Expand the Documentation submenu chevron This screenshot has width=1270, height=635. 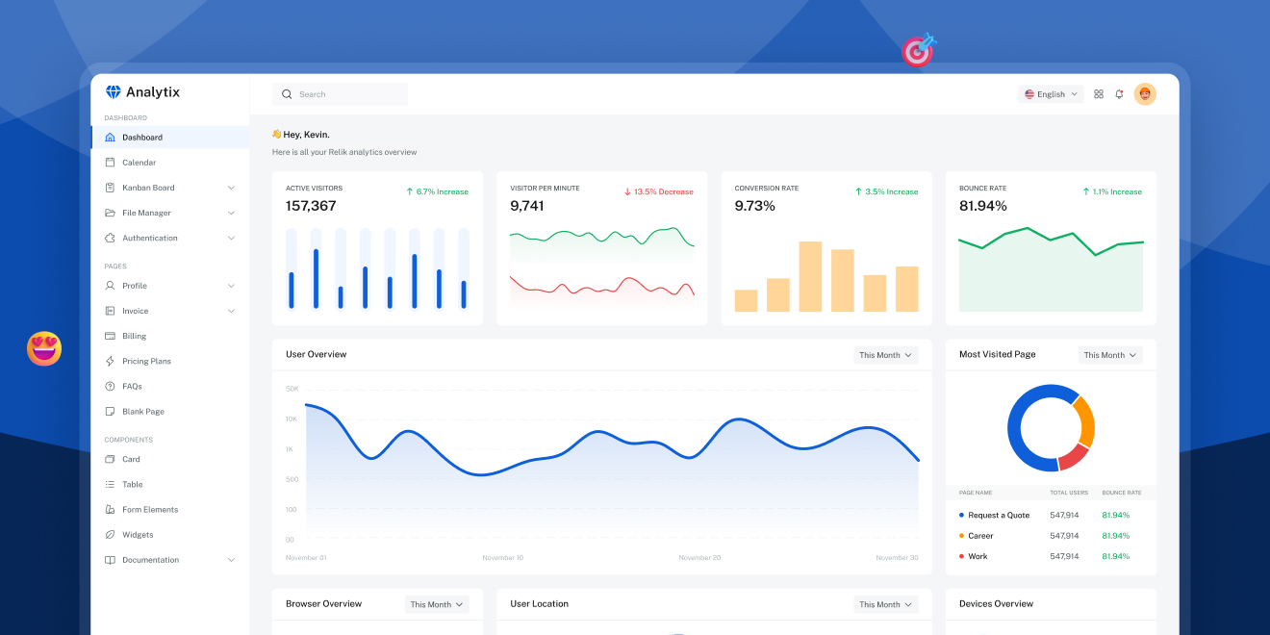click(231, 559)
